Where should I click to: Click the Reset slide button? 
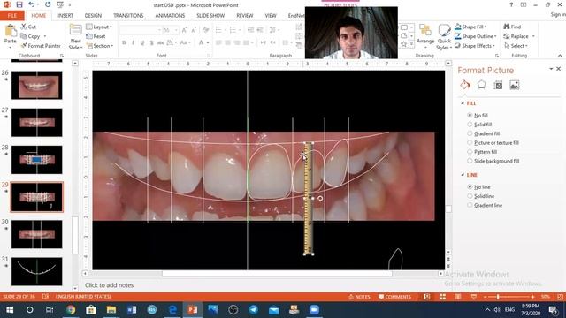(96, 36)
